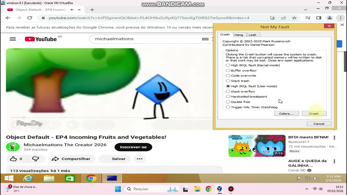The image size is (347, 195).
Task: Open BFDI meets BFNM thumbnail
Action: (257, 146)
